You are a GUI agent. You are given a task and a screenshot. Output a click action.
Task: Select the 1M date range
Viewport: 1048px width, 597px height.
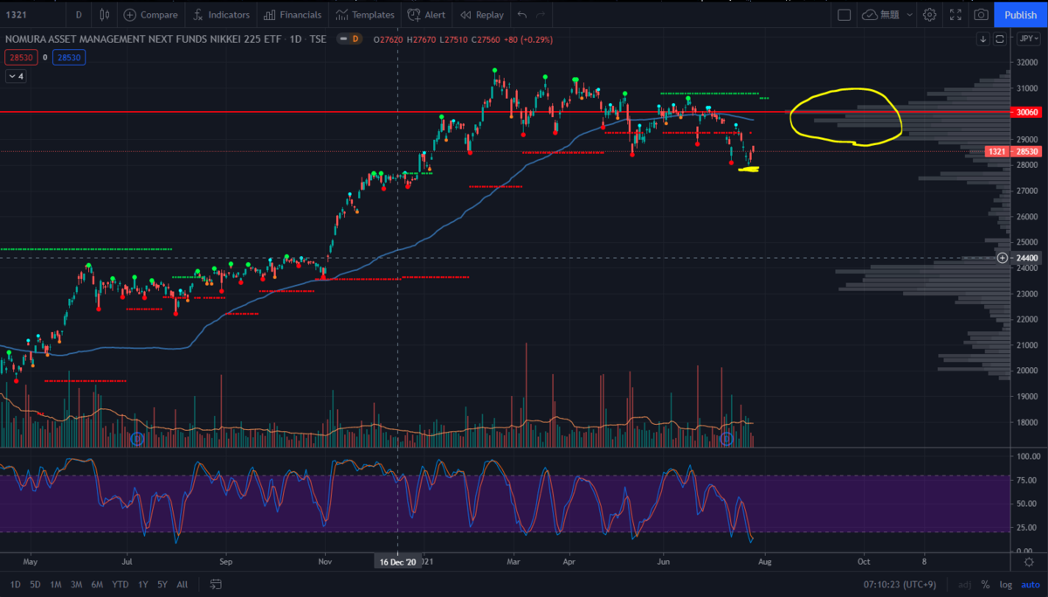pos(55,584)
